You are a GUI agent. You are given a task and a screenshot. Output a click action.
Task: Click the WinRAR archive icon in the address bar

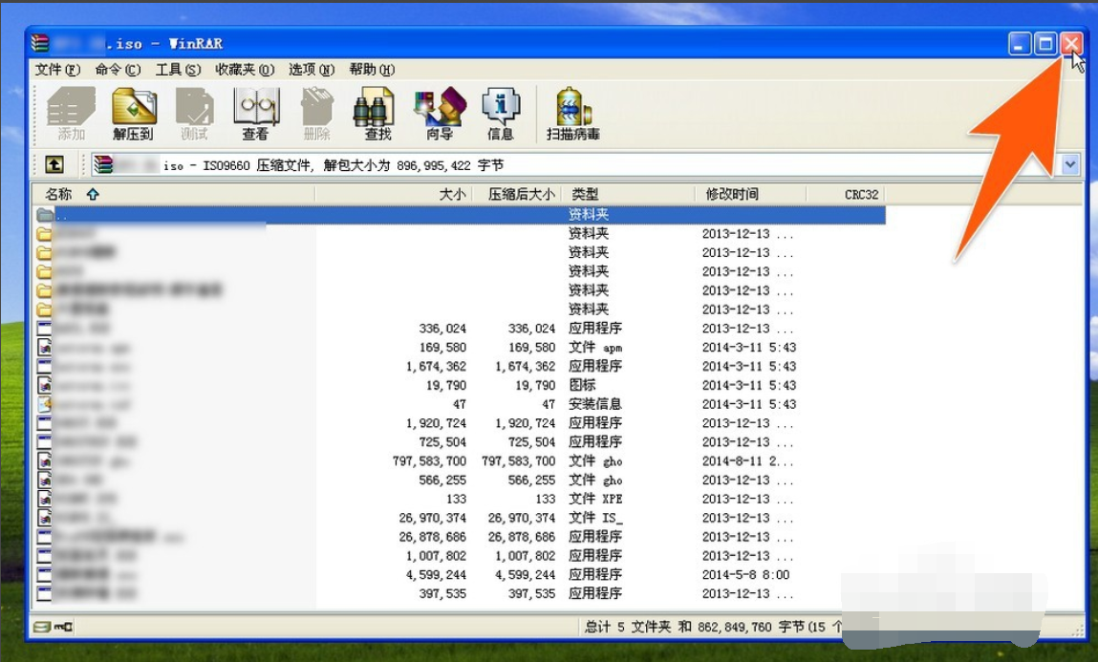click(102, 163)
